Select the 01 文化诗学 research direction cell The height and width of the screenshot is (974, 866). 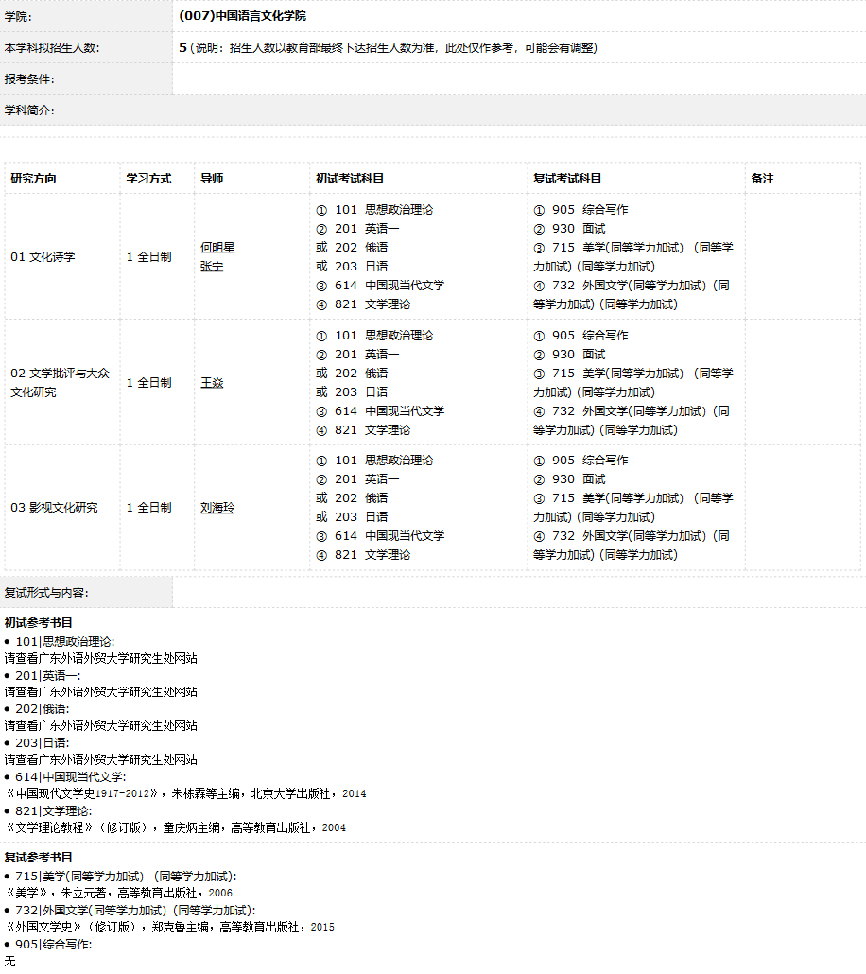tap(43, 257)
